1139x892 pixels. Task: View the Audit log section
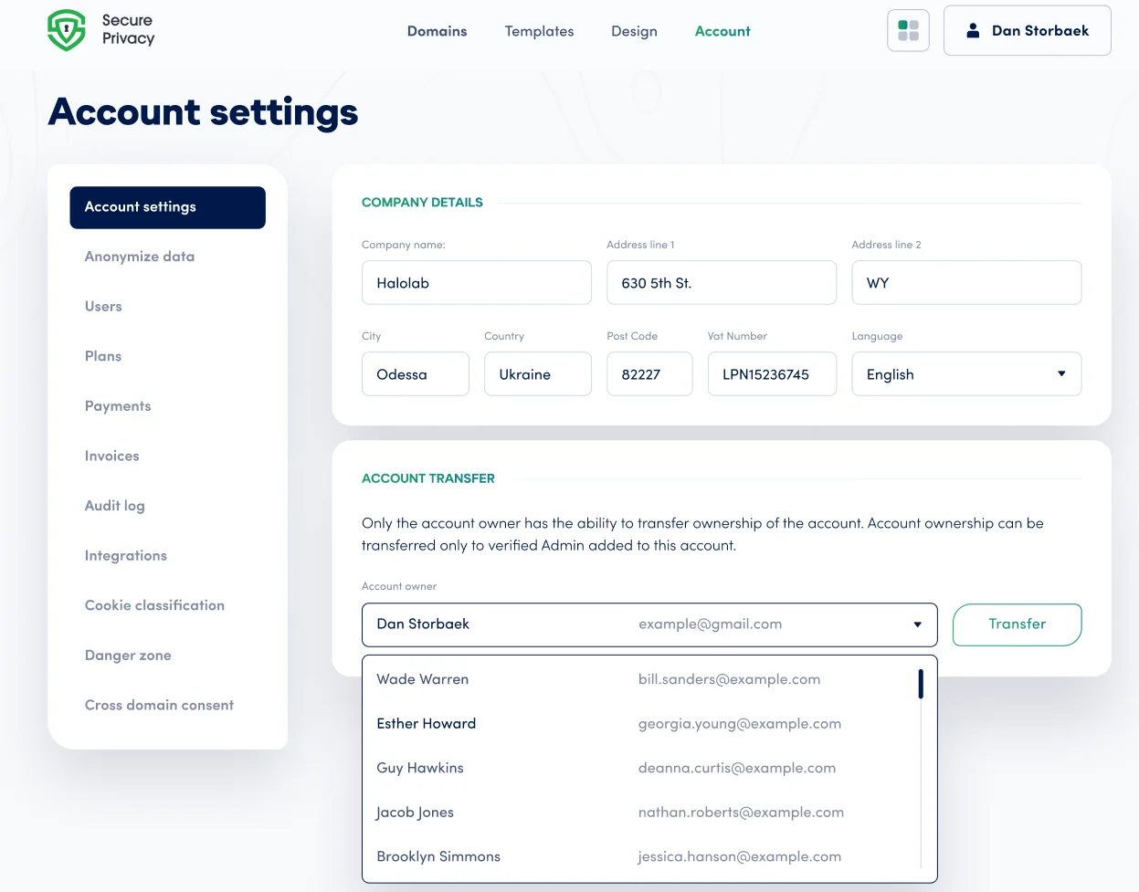pyautogui.click(x=114, y=505)
